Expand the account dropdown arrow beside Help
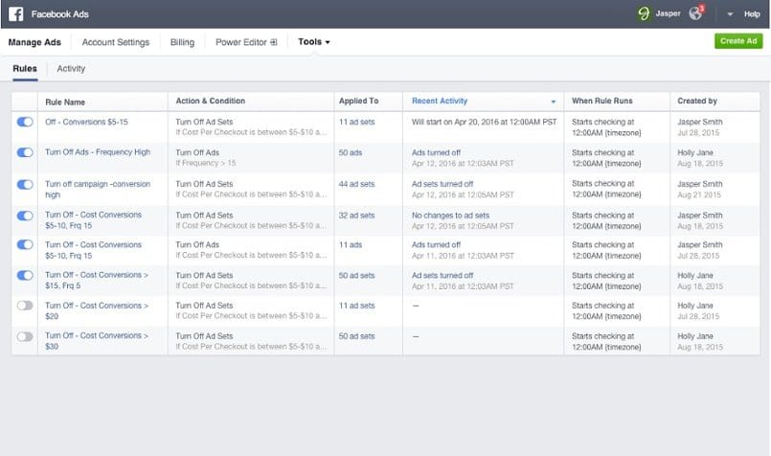 (730, 15)
